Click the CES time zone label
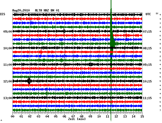The width and height of the screenshot is (162, 123). tap(2, 14)
